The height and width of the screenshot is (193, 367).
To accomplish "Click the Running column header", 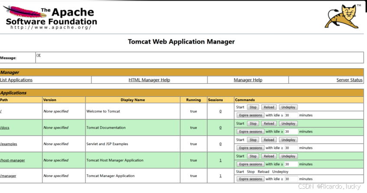I will 194,100.
